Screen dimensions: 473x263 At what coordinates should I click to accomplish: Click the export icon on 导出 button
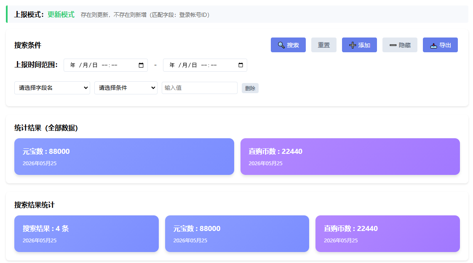point(433,46)
